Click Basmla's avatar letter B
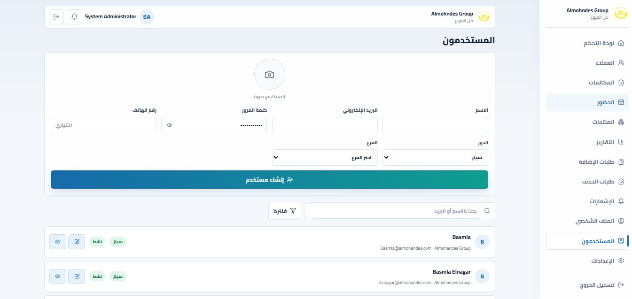 pos(482,242)
